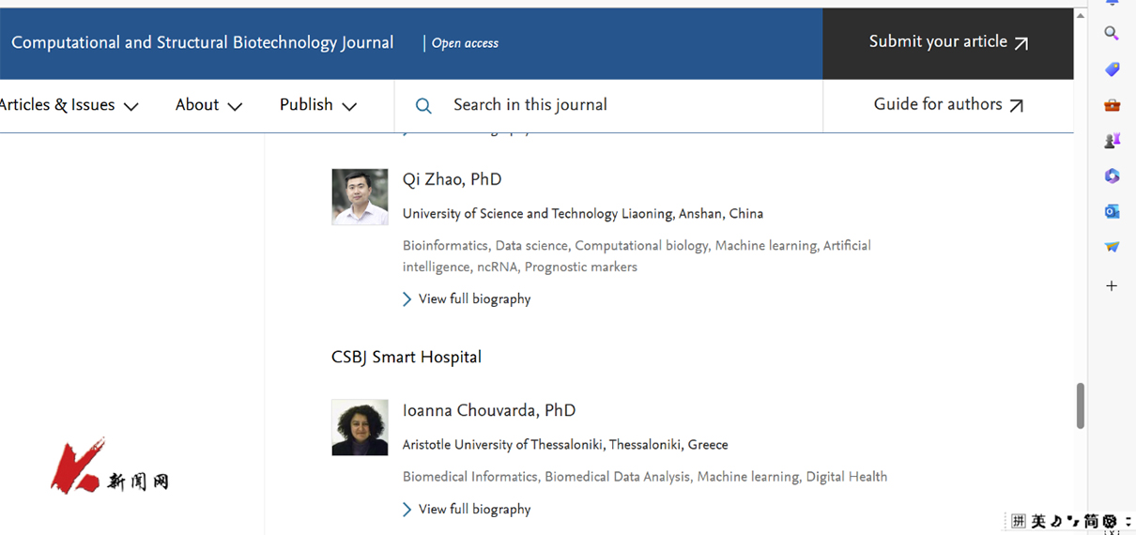1136x535 pixels.
Task: Open the Publish dropdown menu
Action: pyautogui.click(x=317, y=105)
